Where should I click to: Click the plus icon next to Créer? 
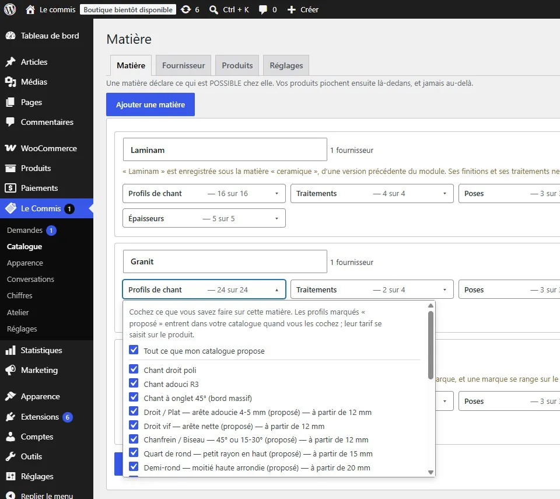click(292, 10)
